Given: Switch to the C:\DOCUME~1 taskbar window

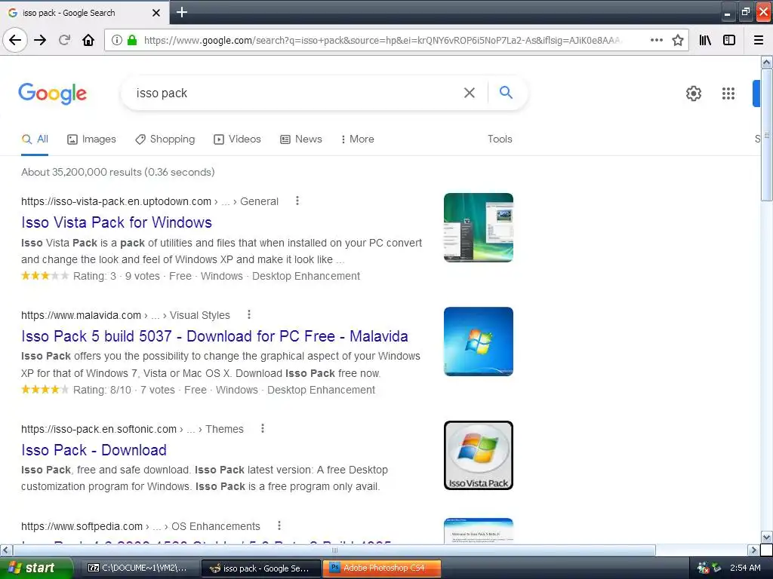Looking at the screenshot, I should tap(138, 568).
